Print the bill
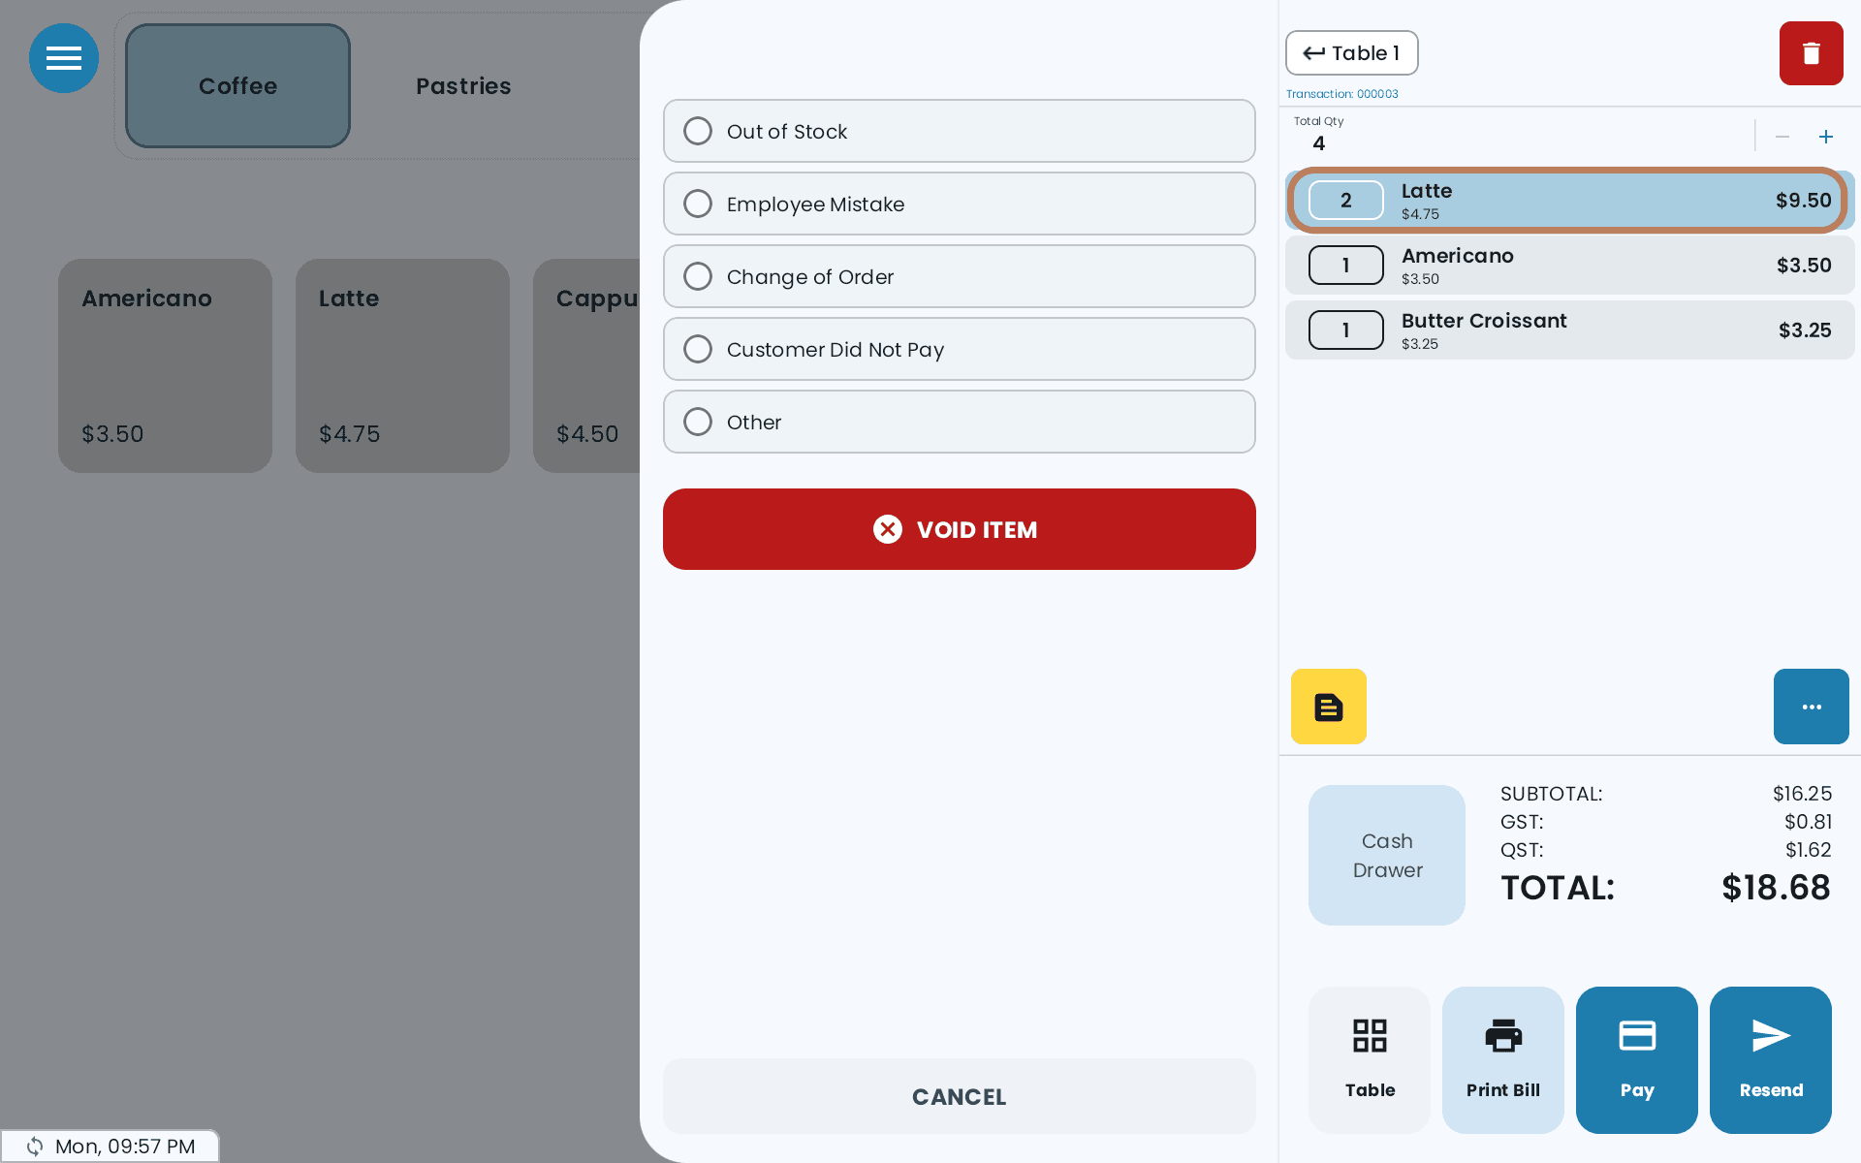Image resolution: width=1861 pixels, height=1163 pixels. pyautogui.click(x=1503, y=1059)
